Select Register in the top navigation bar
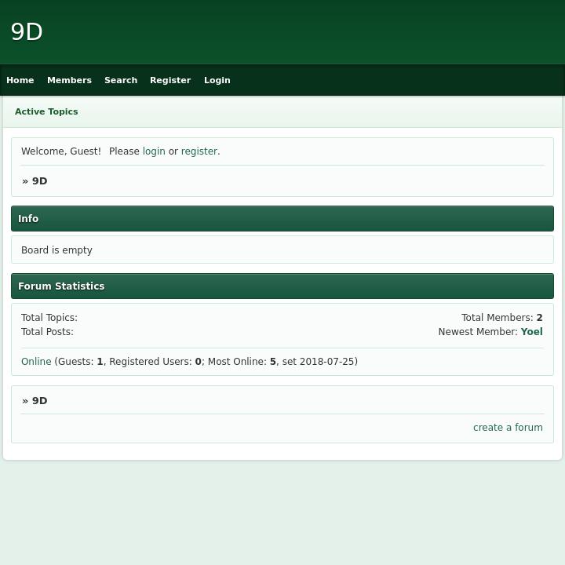The image size is (565, 565). [170, 80]
